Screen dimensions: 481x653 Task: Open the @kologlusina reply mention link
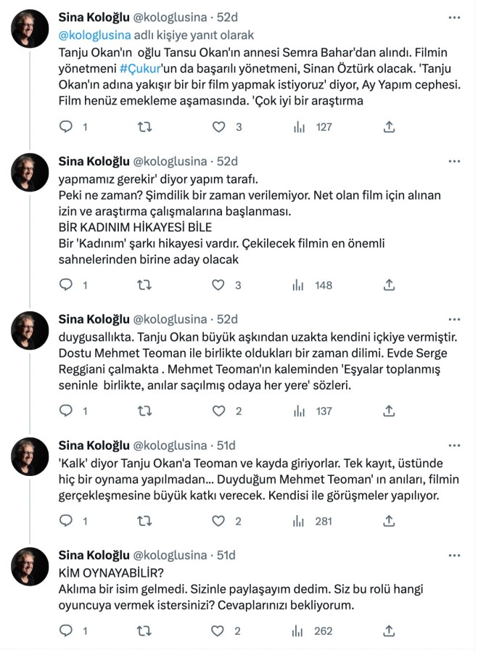click(94, 34)
